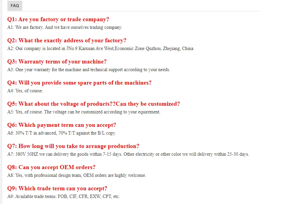Open the FAQ tab
The image size is (296, 204).
[15, 6]
